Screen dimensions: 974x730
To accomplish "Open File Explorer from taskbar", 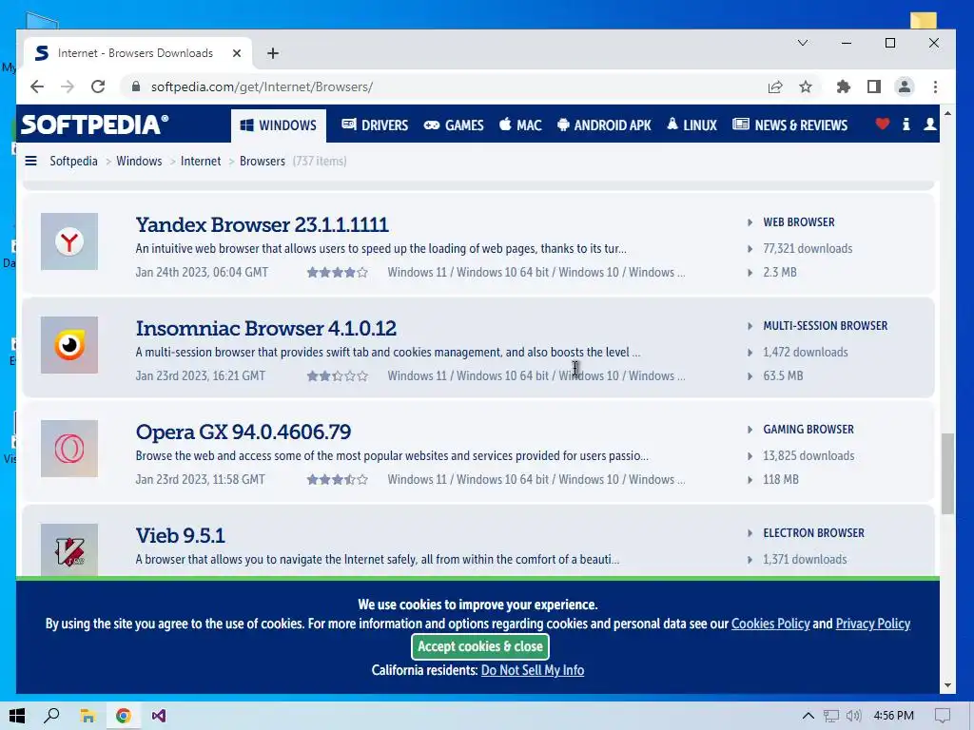I will click(88, 716).
